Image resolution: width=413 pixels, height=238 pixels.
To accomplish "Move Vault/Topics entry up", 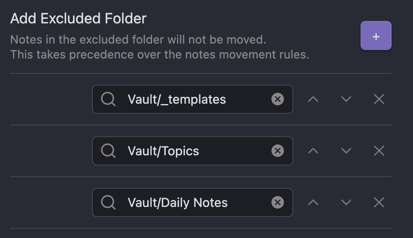I will click(313, 151).
